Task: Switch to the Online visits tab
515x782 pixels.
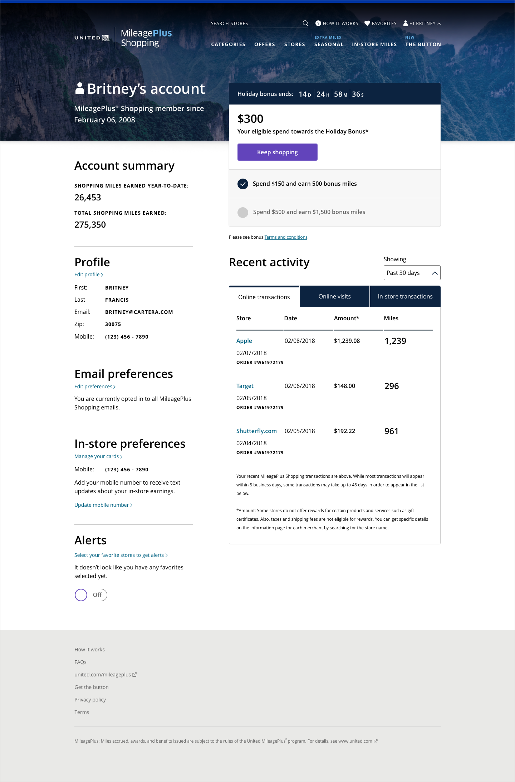Action: 334,296
